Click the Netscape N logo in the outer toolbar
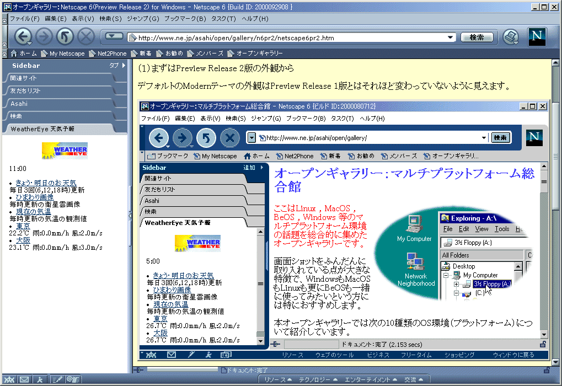The width and height of the screenshot is (562, 386). point(537,36)
